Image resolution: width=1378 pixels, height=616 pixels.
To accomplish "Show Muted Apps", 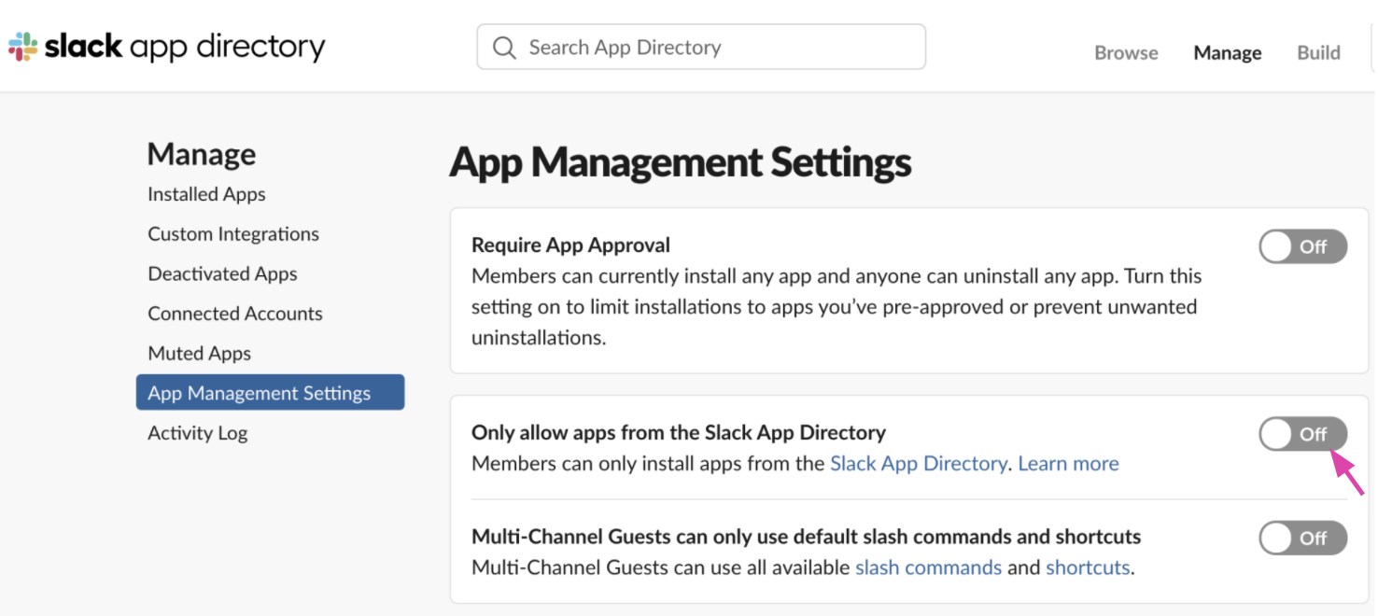I will coord(199,354).
